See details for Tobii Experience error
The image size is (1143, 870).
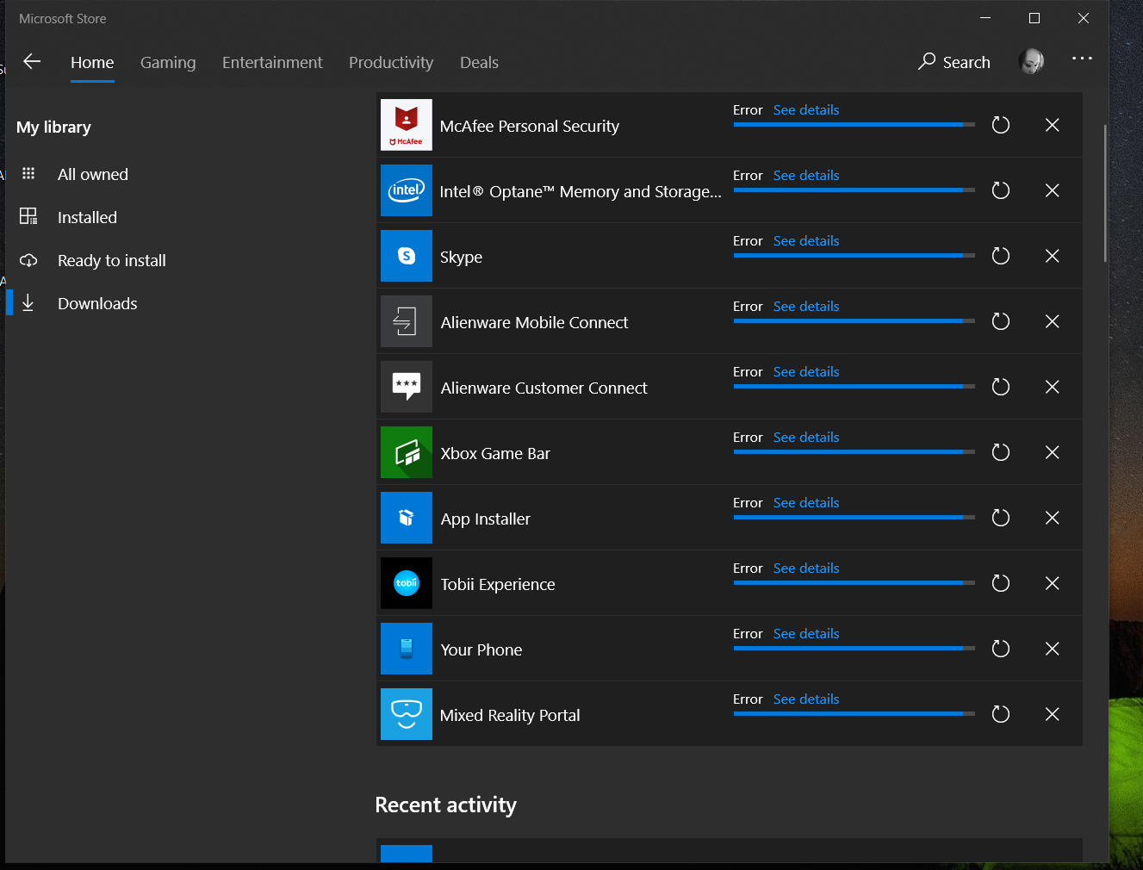(806, 569)
